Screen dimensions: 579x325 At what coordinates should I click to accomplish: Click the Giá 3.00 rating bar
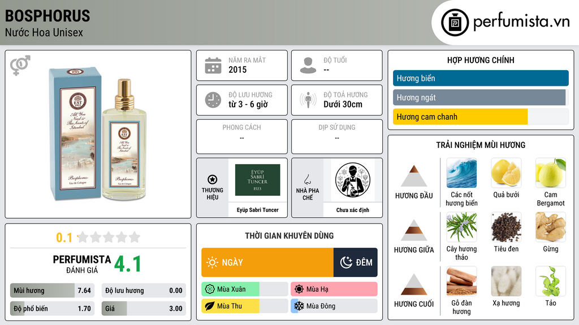tap(144, 309)
